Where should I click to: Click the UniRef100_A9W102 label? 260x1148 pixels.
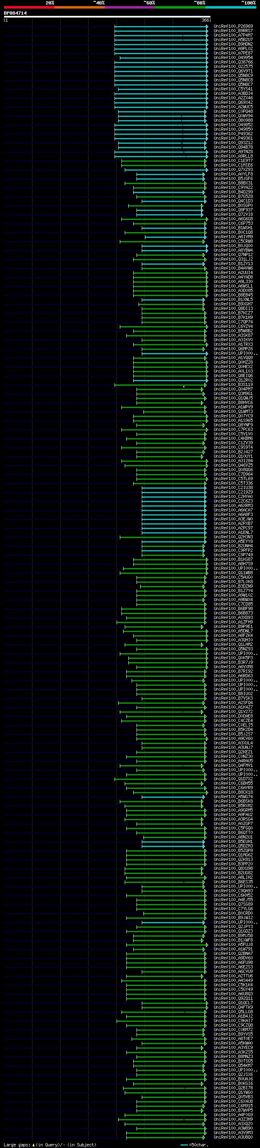point(233,595)
